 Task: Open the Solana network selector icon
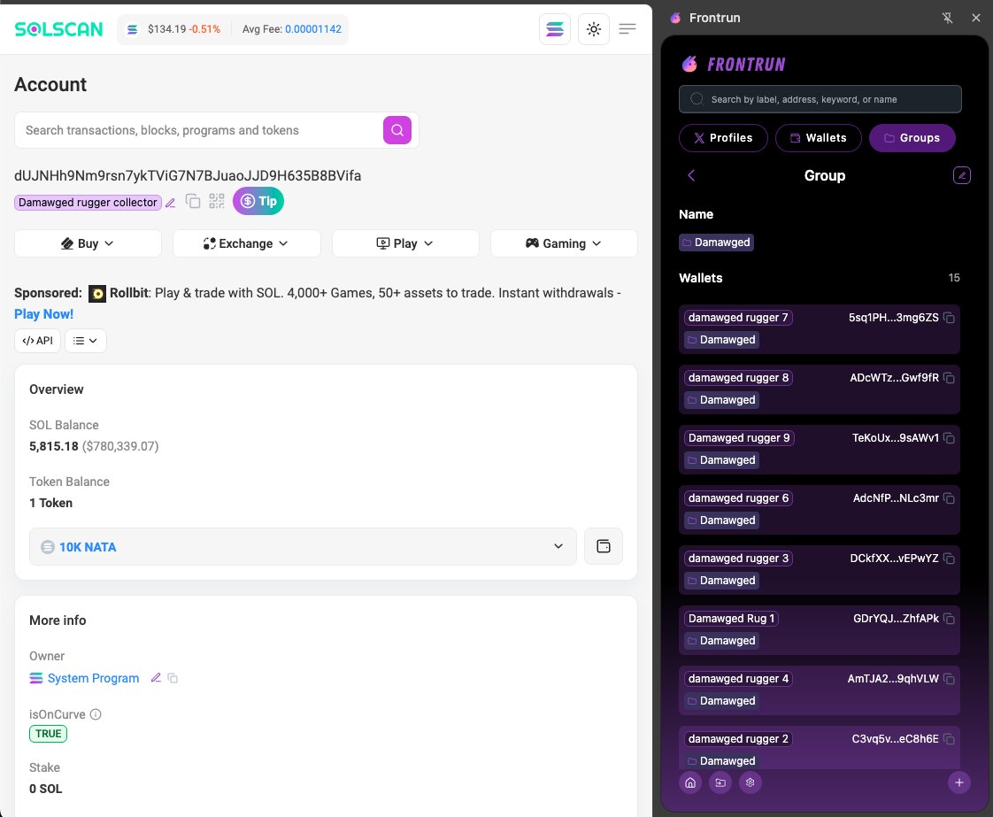coord(555,29)
